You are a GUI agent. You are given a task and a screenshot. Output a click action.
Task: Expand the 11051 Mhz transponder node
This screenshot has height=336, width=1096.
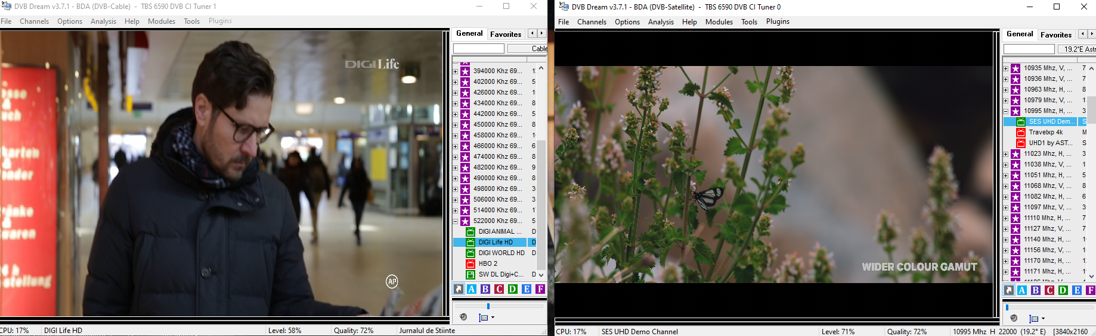point(1006,175)
